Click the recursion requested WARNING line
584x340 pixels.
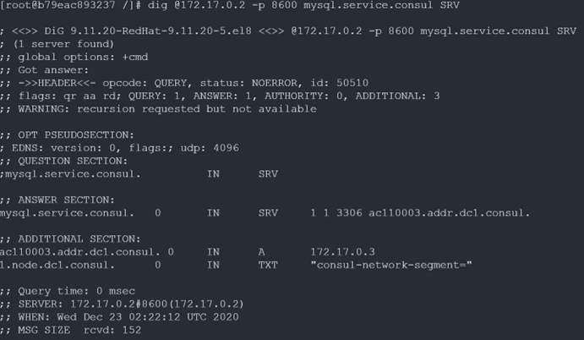coord(161,108)
